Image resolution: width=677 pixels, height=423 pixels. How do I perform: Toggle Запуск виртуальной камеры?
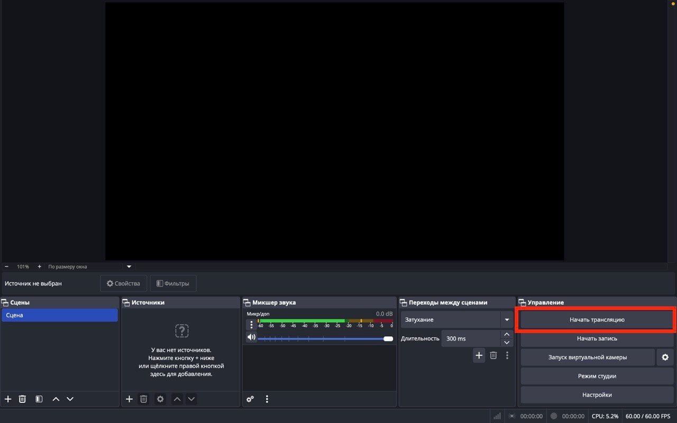(x=587, y=357)
